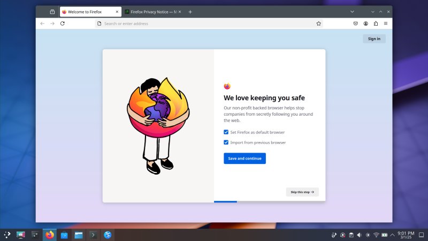Uncheck Import from previous browser
Viewport: 428px width, 241px height.
[226, 142]
